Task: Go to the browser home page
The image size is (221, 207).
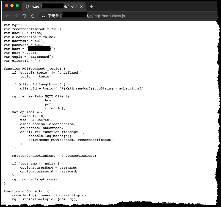Action: point(33,16)
